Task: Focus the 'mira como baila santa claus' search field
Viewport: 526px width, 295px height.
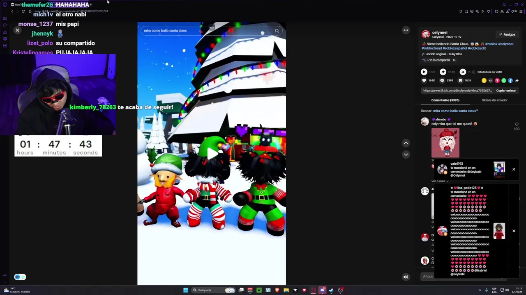Action: click(x=205, y=31)
